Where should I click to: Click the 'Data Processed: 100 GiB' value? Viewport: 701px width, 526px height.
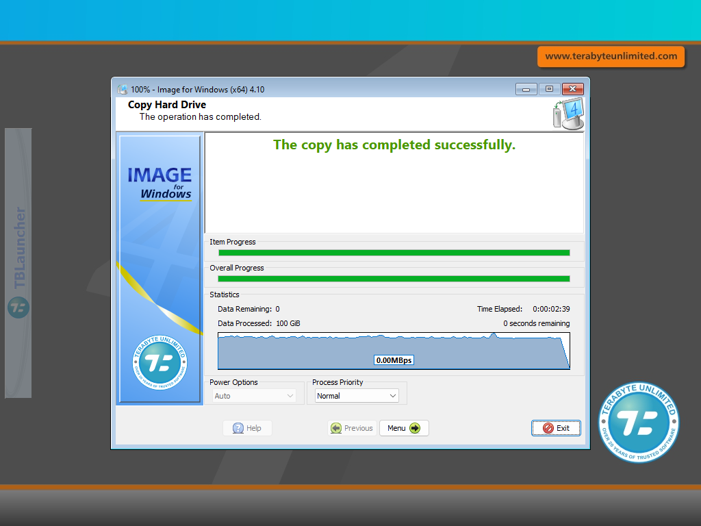pos(259,323)
